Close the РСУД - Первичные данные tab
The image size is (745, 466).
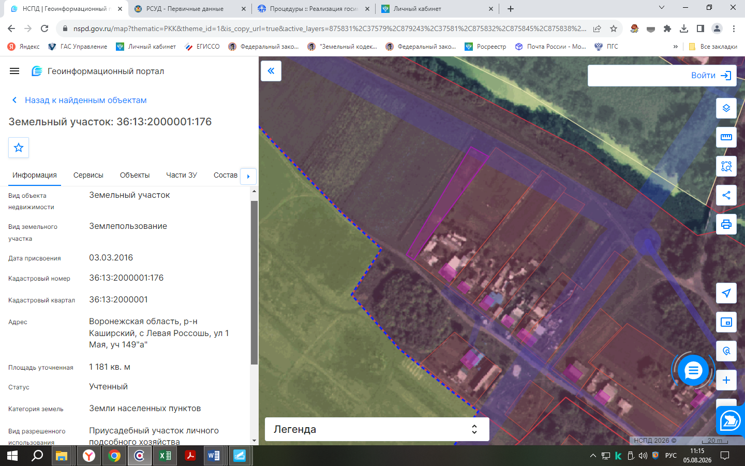click(x=244, y=9)
